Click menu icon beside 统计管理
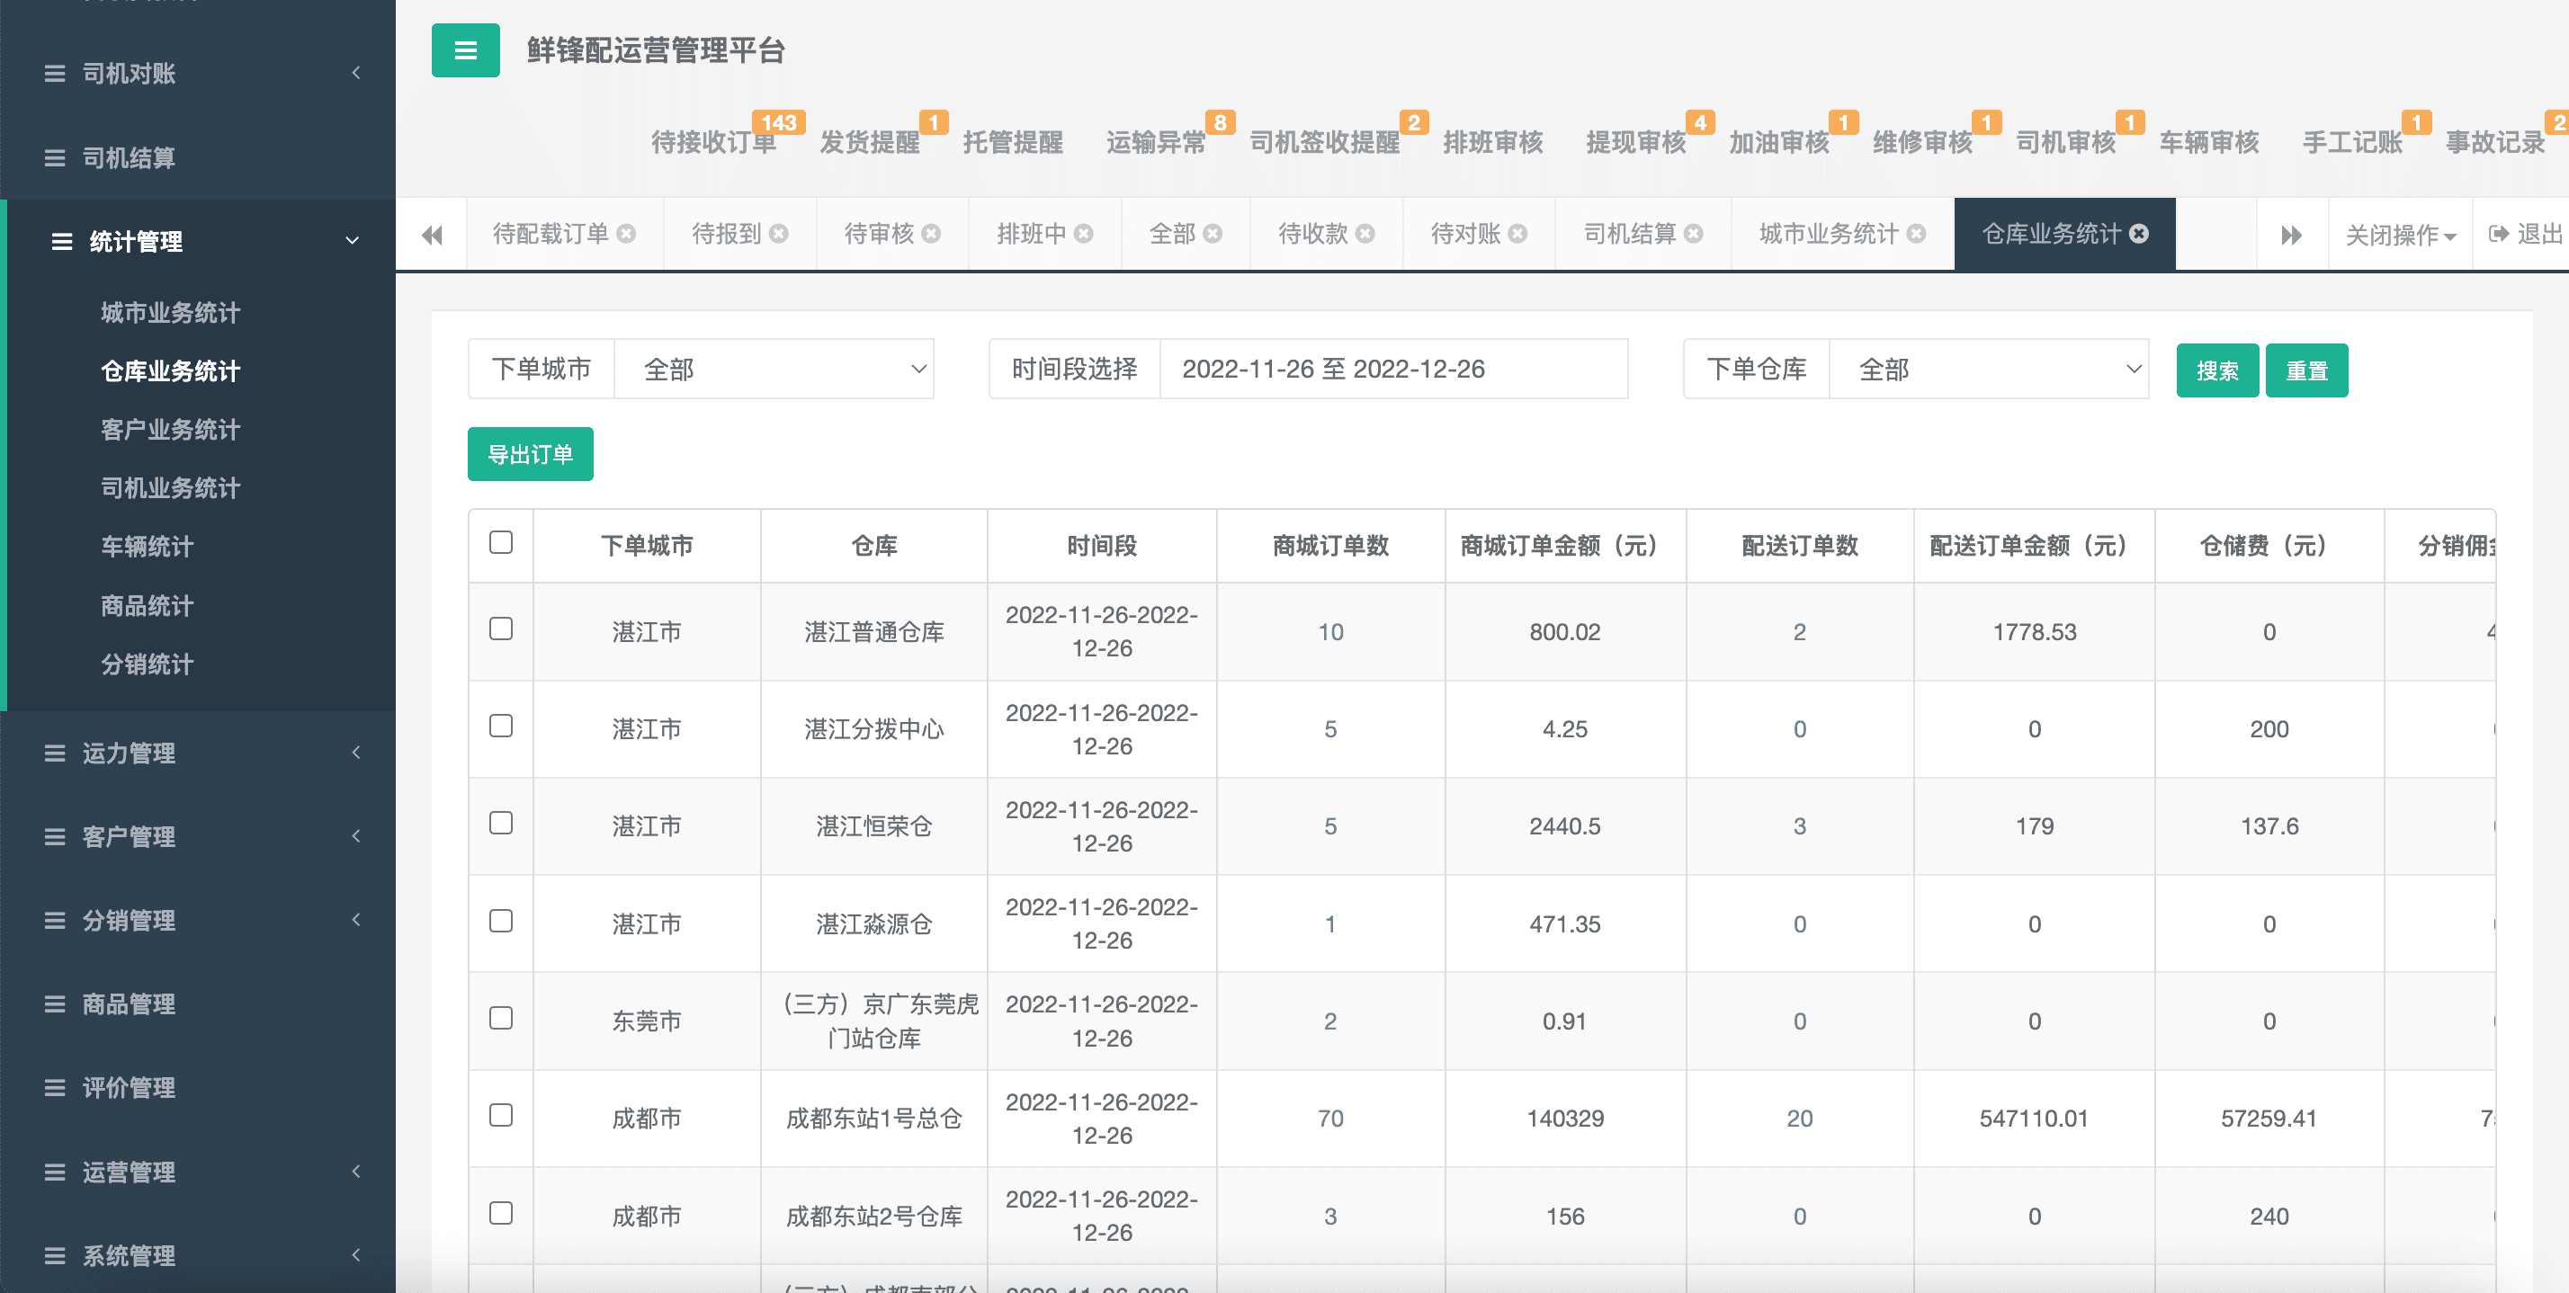 pyautogui.click(x=62, y=242)
